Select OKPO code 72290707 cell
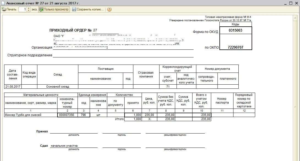300x161 pixels. [236, 47]
